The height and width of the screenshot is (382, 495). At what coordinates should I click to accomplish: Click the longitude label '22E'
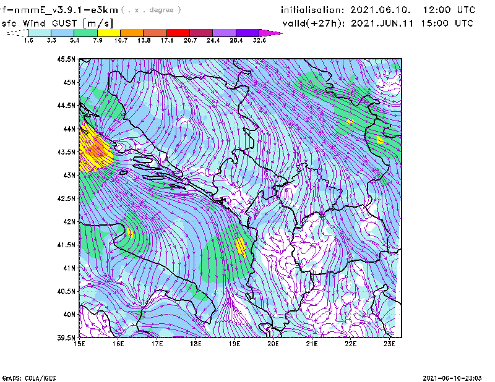point(350,344)
